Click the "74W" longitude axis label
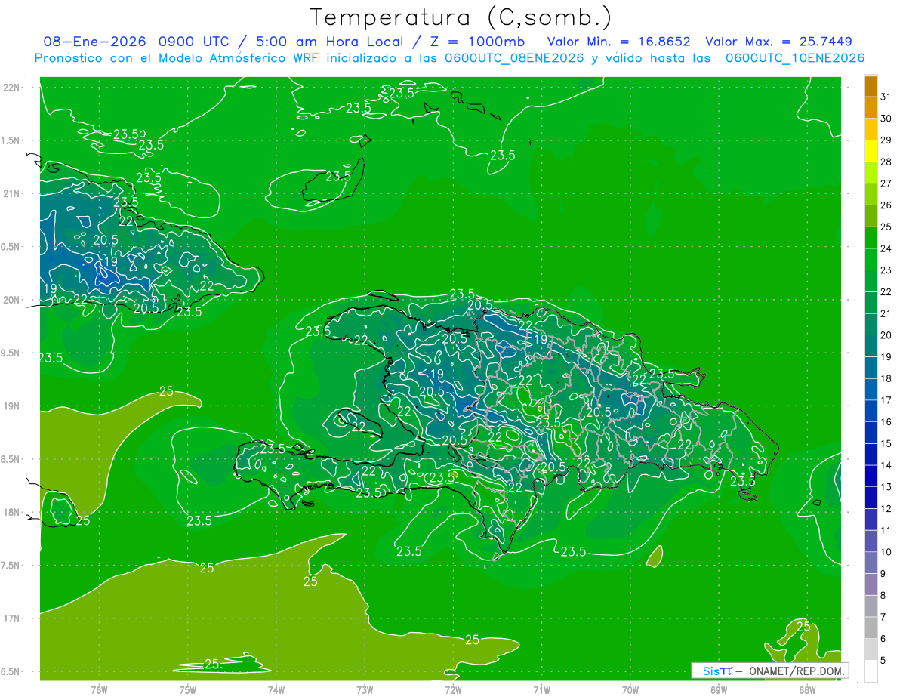This screenshot has width=906, height=700. (x=276, y=689)
